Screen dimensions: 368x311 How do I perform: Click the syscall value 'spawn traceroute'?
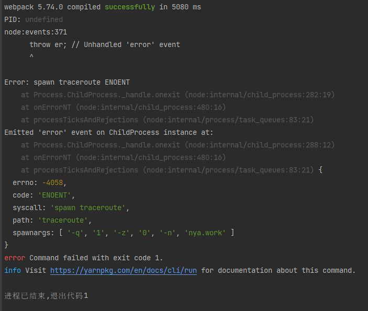[88, 208]
